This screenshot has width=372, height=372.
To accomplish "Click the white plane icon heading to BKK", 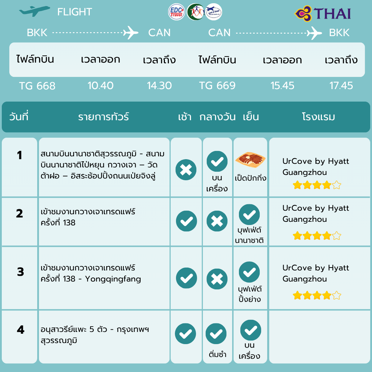I will (314, 33).
